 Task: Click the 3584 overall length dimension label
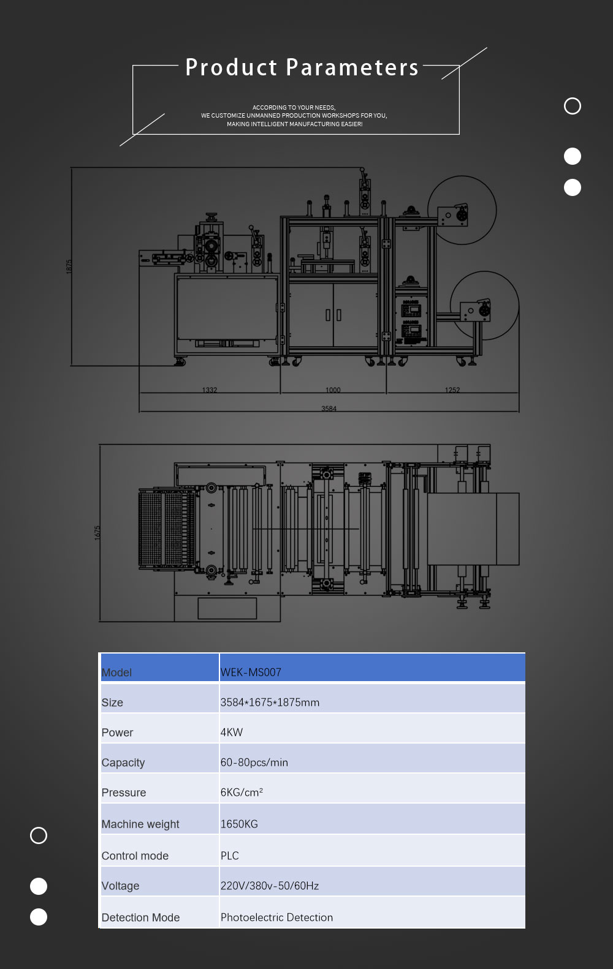click(329, 409)
